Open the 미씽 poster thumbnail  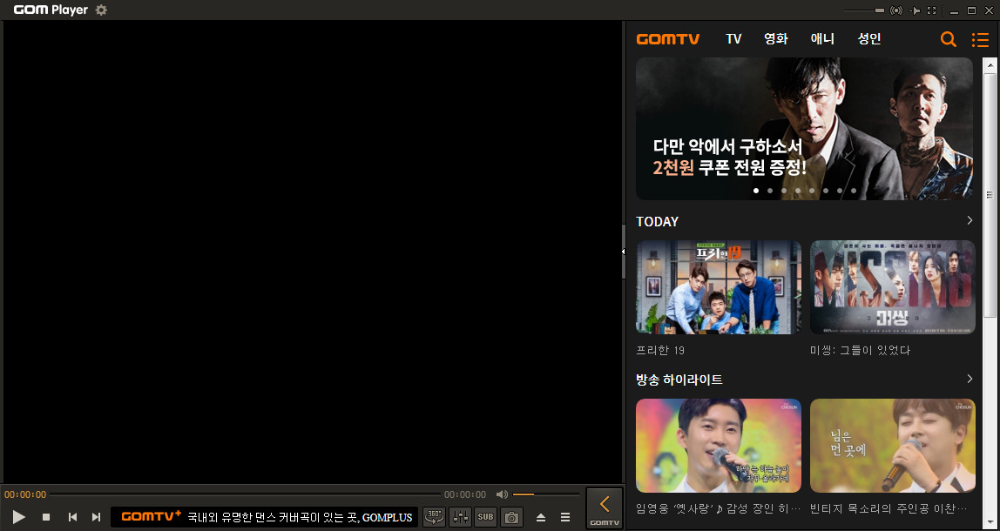click(892, 287)
